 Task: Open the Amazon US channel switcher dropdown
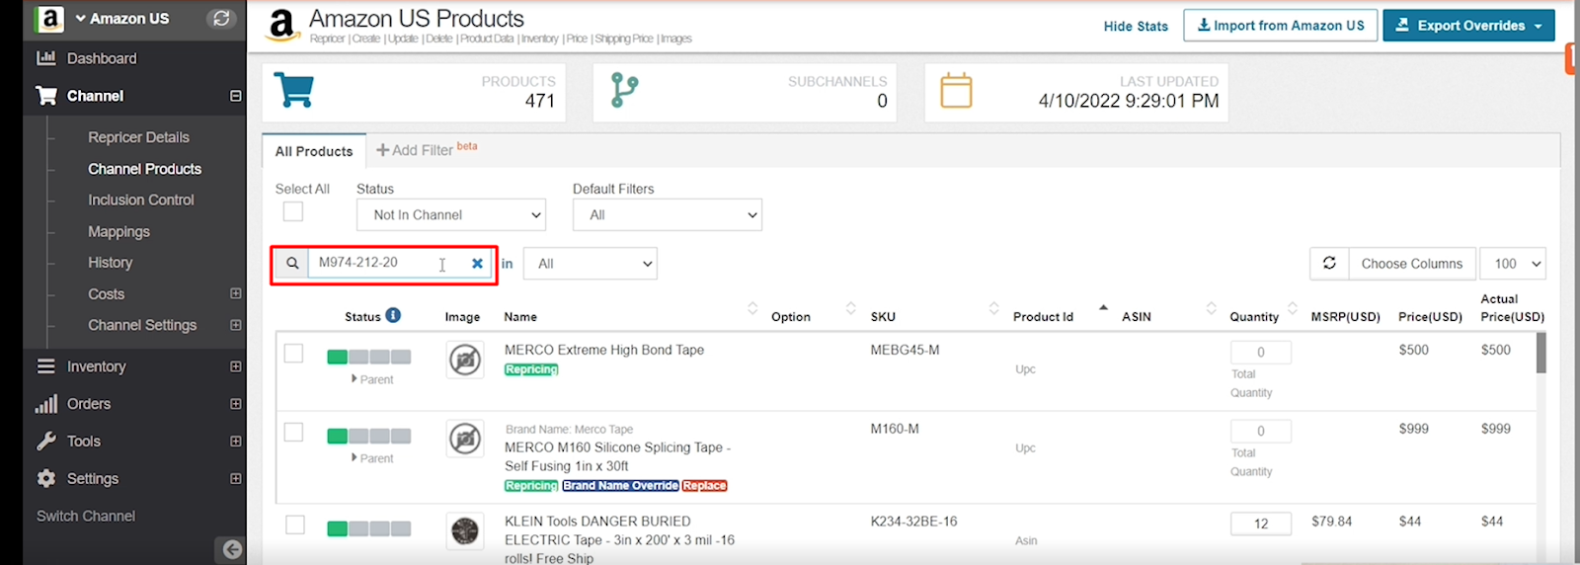[x=122, y=18]
